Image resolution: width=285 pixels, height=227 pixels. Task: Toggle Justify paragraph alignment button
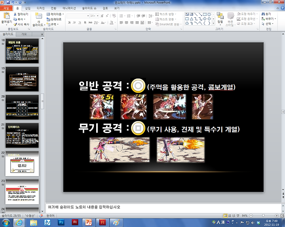(x=137, y=23)
